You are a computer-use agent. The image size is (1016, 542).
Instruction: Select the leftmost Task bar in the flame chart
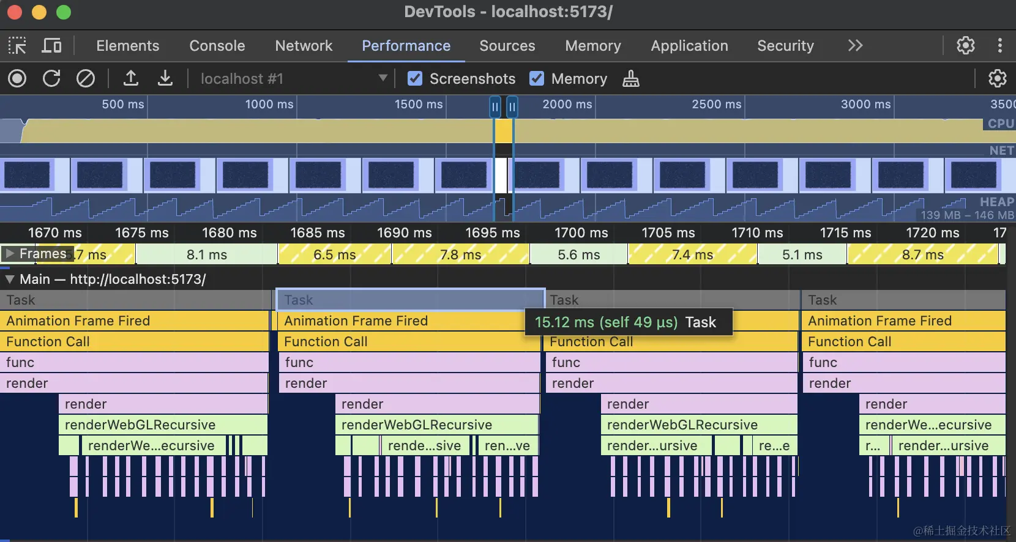(x=135, y=300)
